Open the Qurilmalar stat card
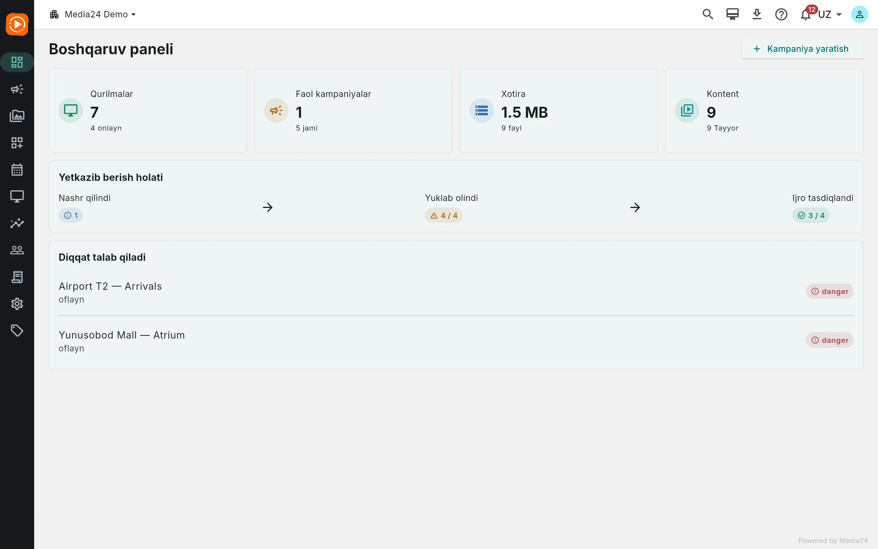 (x=148, y=110)
